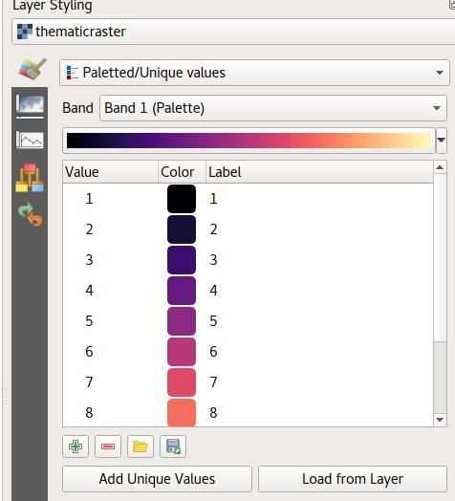Image resolution: width=455 pixels, height=501 pixels.
Task: Remove the selected class with the red minus icon
Action: point(108,447)
